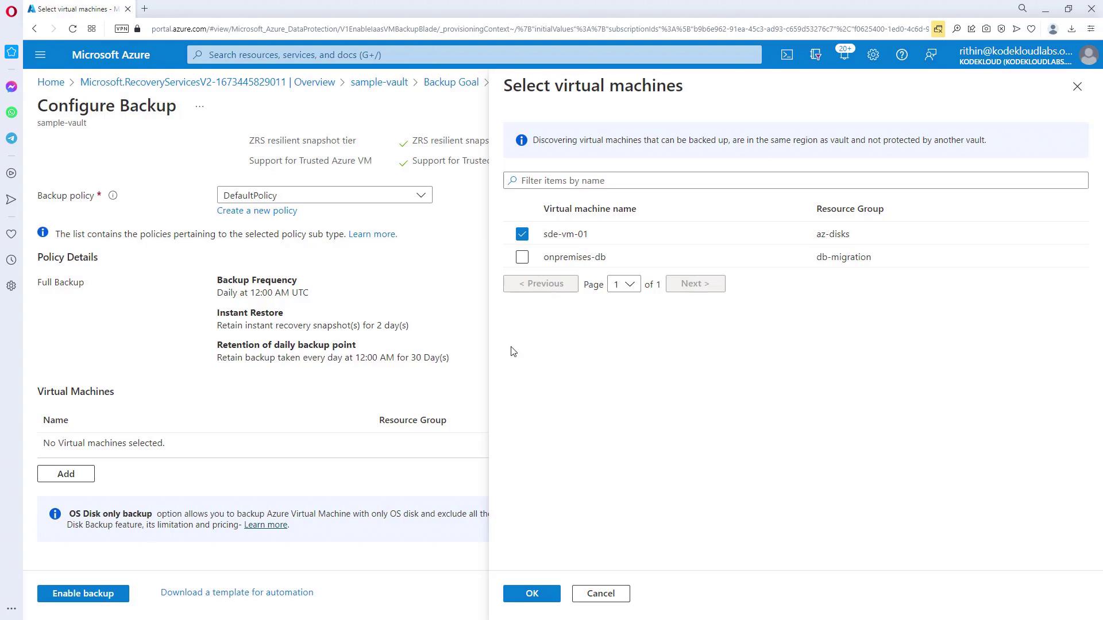Open Azure Cloud Shell icon
Screen dimensions: 1103x620
pos(786,55)
